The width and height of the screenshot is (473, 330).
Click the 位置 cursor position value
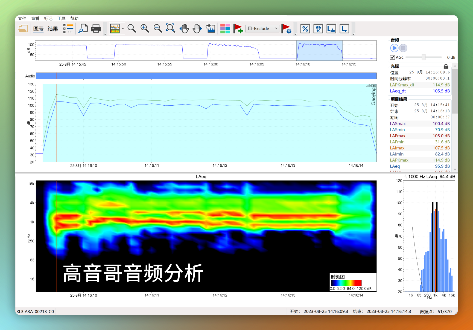point(430,72)
